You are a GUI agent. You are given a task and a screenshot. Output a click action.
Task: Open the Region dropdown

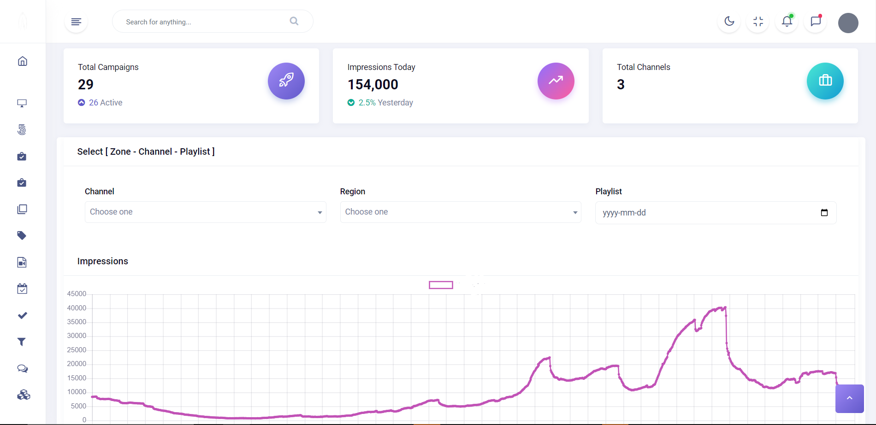pyautogui.click(x=460, y=212)
